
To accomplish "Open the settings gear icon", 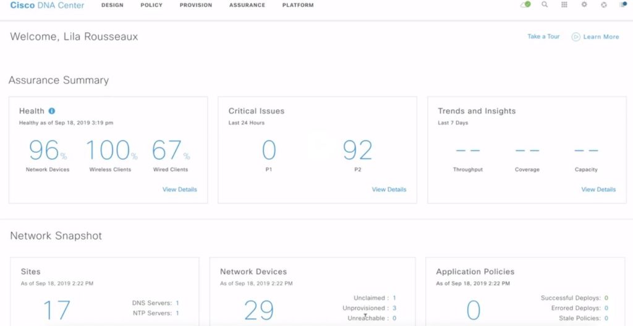I will pyautogui.click(x=584, y=5).
